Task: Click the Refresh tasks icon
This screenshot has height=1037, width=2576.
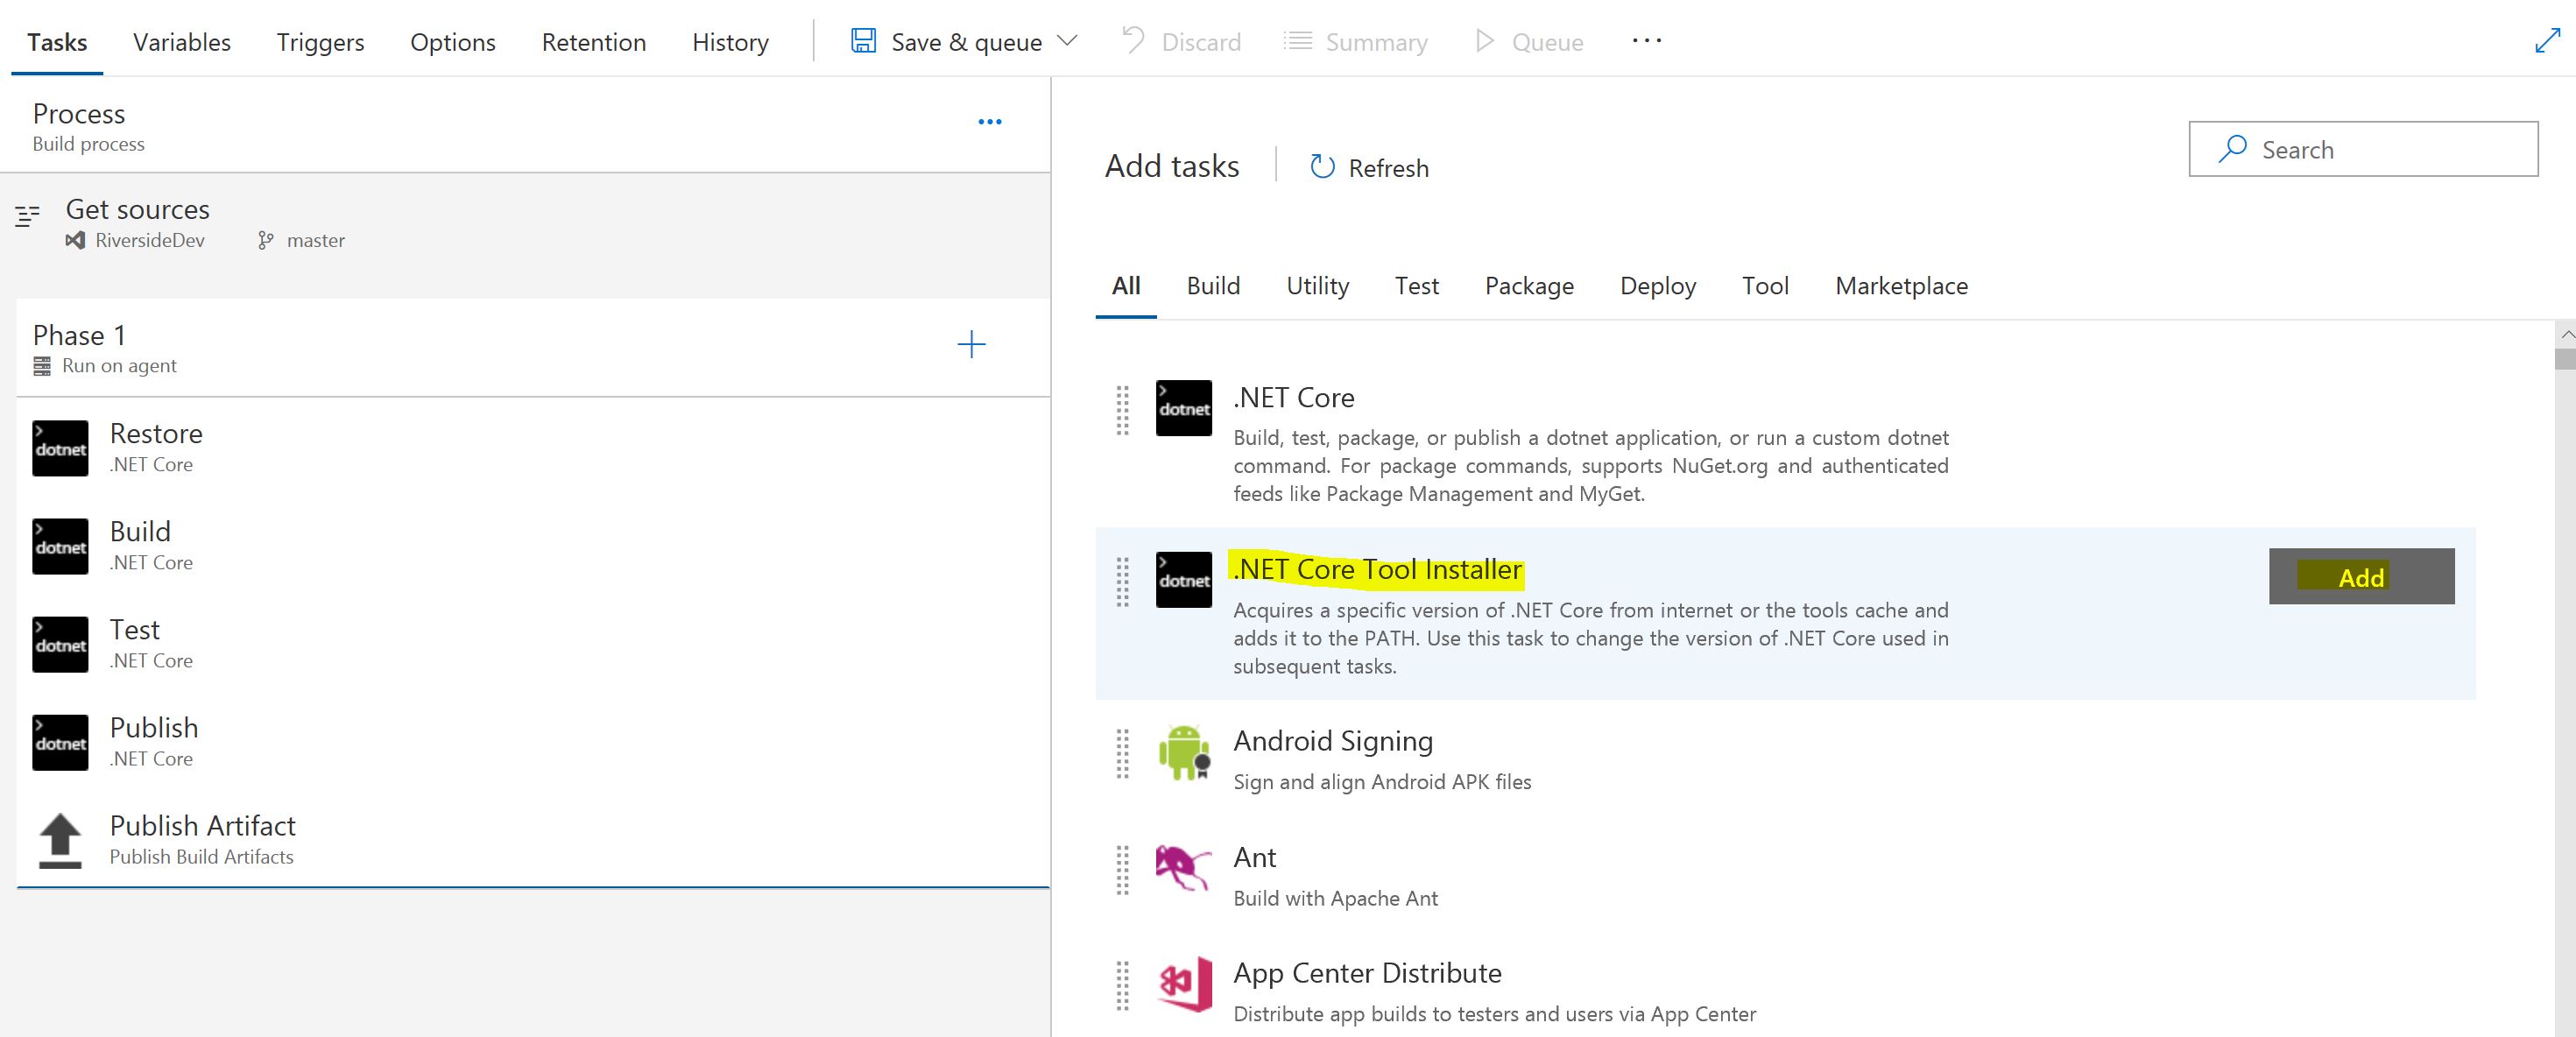Action: (x=1322, y=167)
